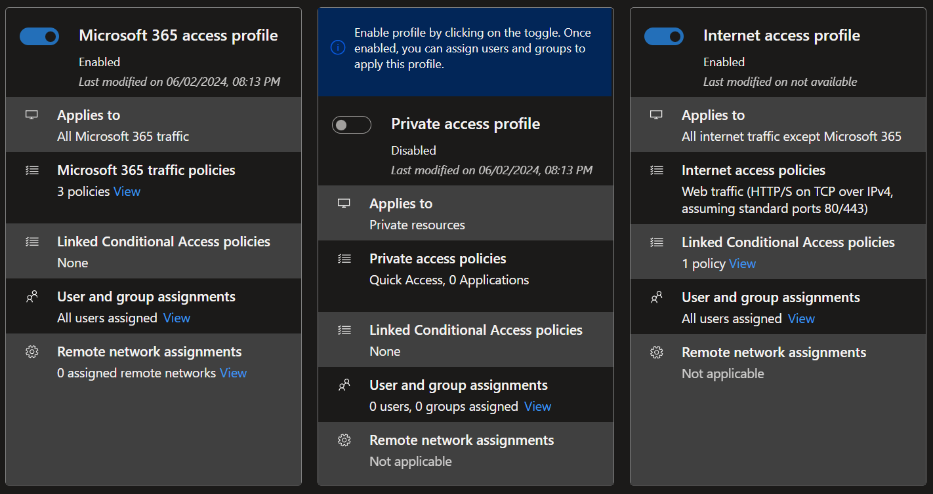The height and width of the screenshot is (494, 933).
Task: Click 'Enable profile by clicking on the toggle' banner text
Action: pyautogui.click(x=472, y=48)
